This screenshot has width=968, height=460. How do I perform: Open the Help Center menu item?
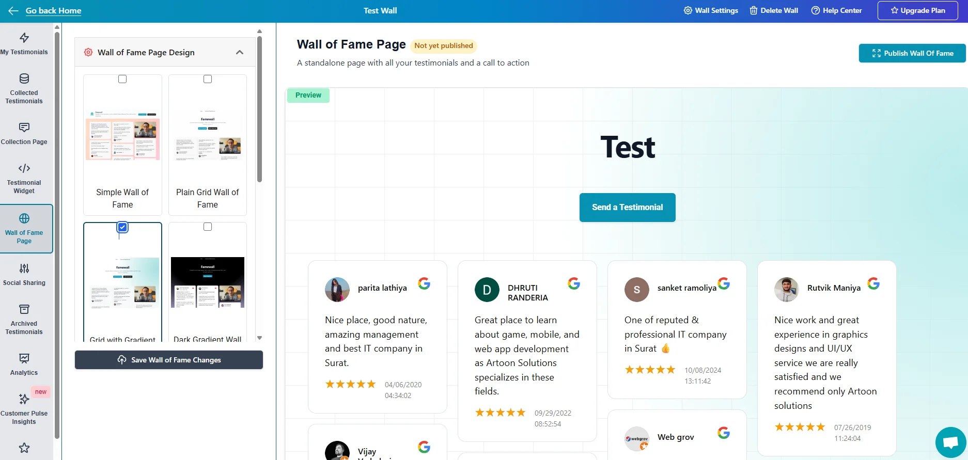(x=836, y=10)
